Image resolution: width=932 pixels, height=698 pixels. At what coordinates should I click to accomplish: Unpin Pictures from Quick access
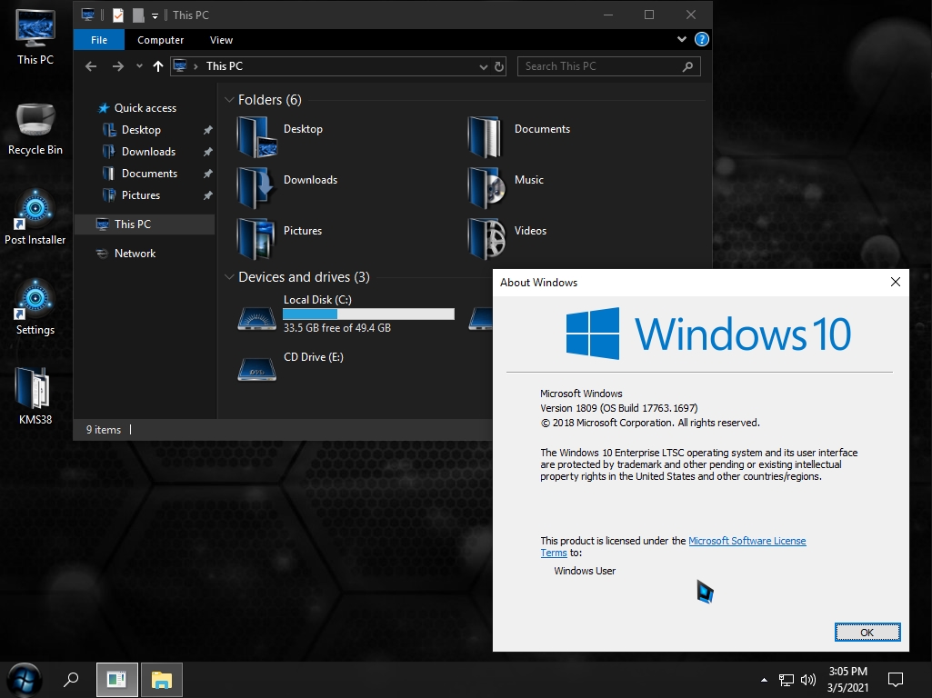coord(207,195)
